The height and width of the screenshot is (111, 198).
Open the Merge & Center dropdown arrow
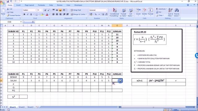(x=87, y=14)
